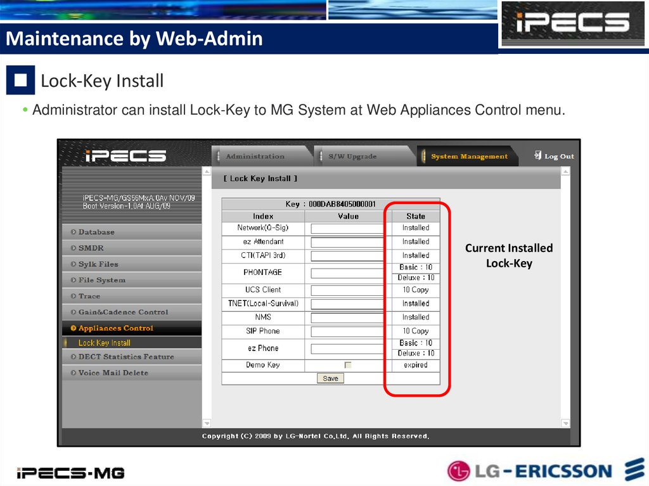Click the File System bullet icon

tap(74, 280)
